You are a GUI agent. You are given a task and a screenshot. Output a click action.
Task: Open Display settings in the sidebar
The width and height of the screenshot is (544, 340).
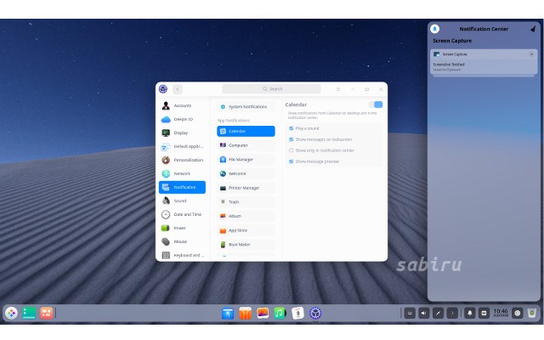click(x=182, y=133)
